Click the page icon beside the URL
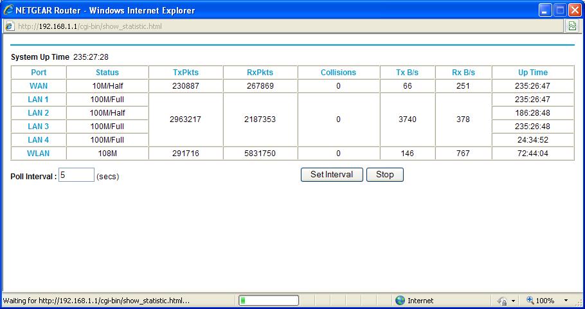 [x=9, y=26]
